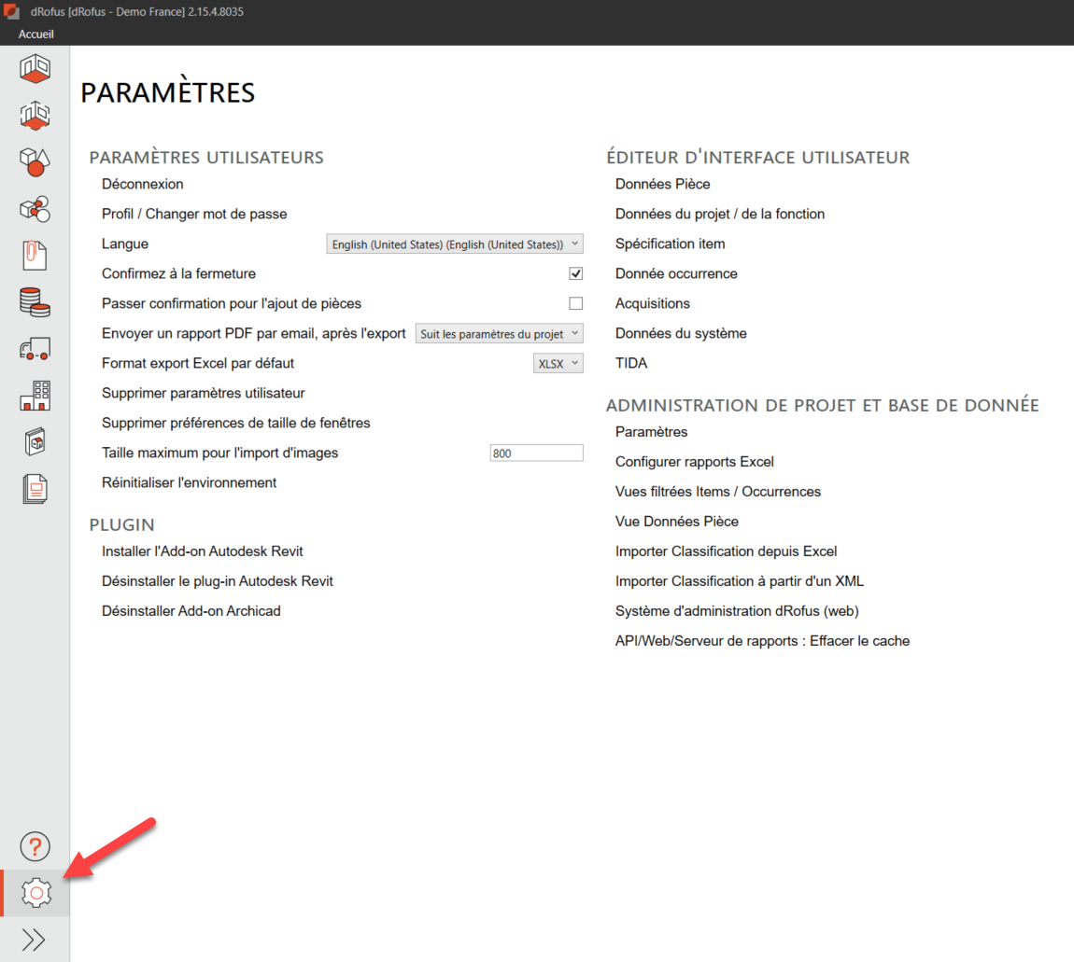Expand the sidebar with double chevron
The image size is (1074, 962).
35,940
